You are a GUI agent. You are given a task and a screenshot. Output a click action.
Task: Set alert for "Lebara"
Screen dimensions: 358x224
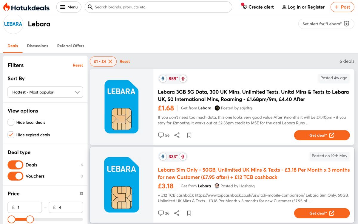click(326, 24)
